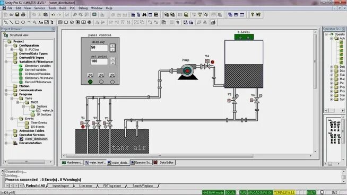Decrease the set point with down arrow
Viewport: 347px width, 195px height.
(x=112, y=63)
